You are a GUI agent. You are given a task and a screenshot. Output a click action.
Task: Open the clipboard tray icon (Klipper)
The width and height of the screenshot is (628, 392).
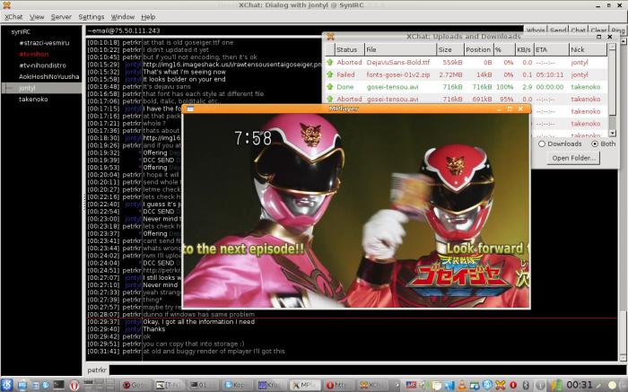(x=437, y=385)
